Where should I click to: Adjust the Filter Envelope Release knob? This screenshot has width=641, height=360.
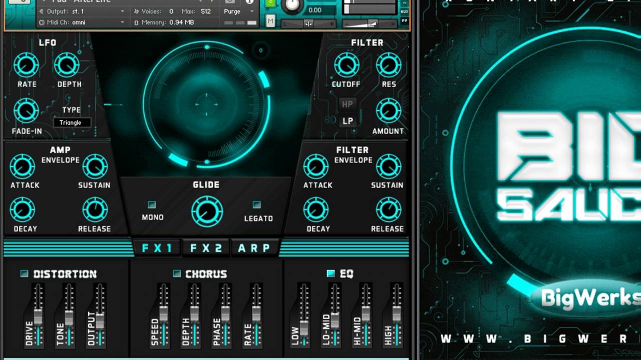pos(389,209)
